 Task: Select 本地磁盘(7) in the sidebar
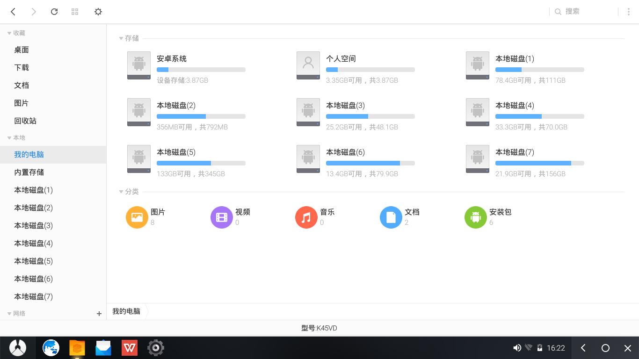point(53,297)
